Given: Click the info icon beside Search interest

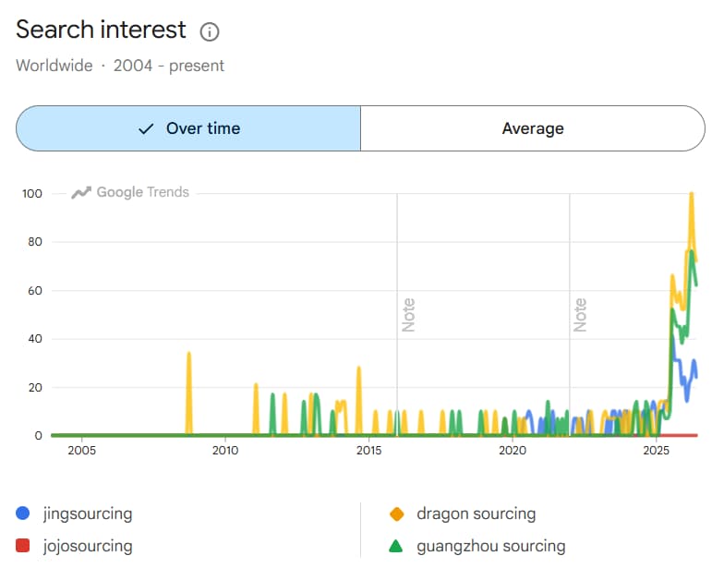Looking at the screenshot, I should tap(209, 31).
